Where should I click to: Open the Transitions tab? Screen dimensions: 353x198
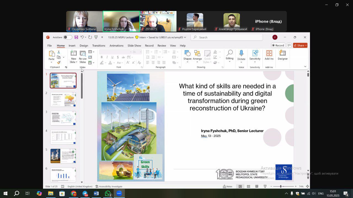click(98, 46)
